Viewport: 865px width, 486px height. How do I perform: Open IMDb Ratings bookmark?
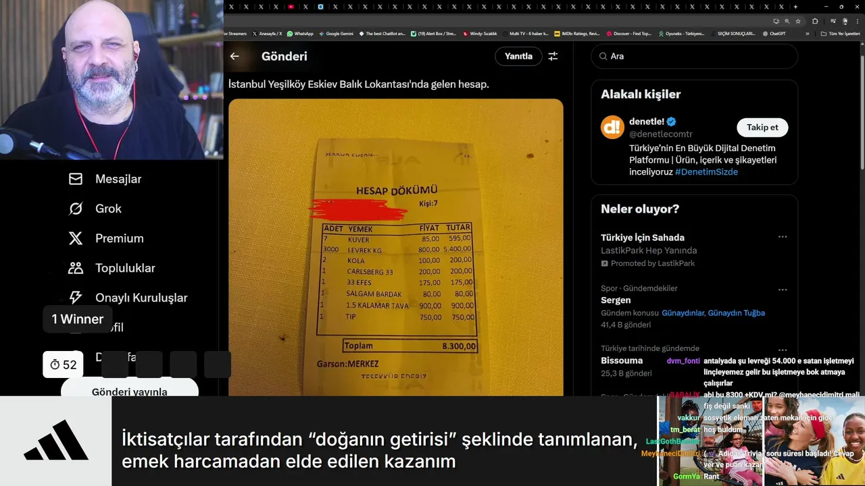point(576,33)
